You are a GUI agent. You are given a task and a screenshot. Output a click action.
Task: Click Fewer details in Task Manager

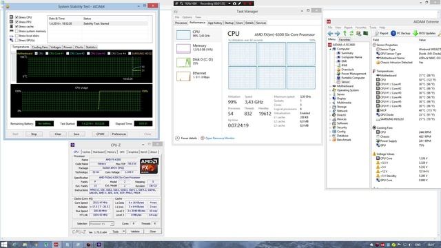pyautogui.click(x=186, y=138)
